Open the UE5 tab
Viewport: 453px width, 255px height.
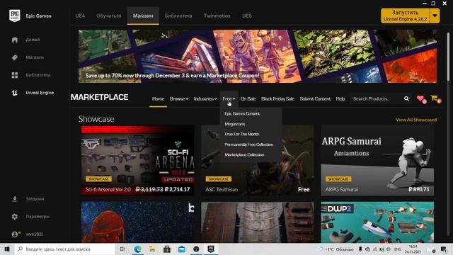coord(247,16)
